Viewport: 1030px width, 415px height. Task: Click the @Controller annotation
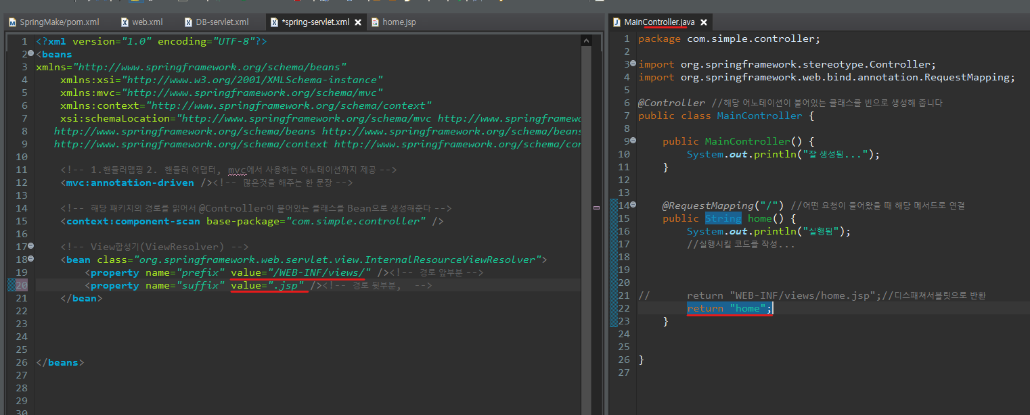point(671,103)
